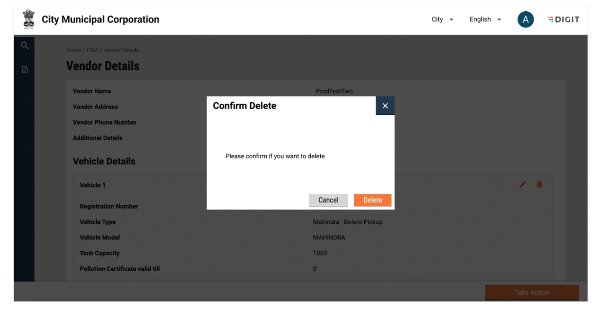Navigate to FSM in the breadcrumb

pos(92,50)
